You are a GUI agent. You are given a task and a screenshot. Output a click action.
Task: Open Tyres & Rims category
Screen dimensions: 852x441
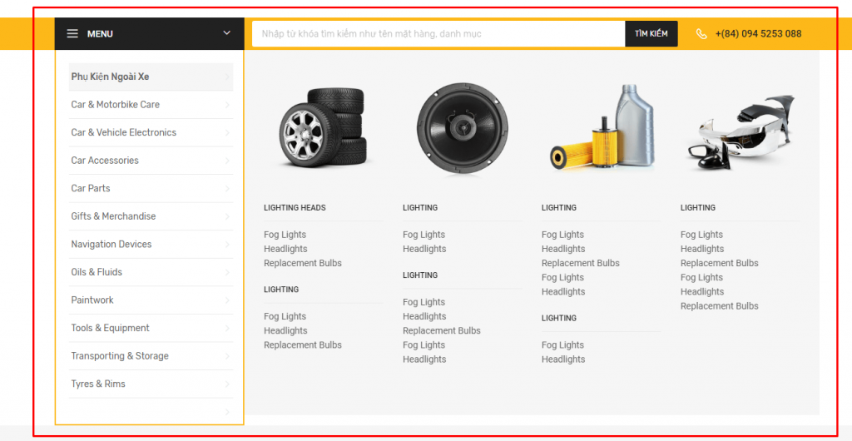coord(98,384)
